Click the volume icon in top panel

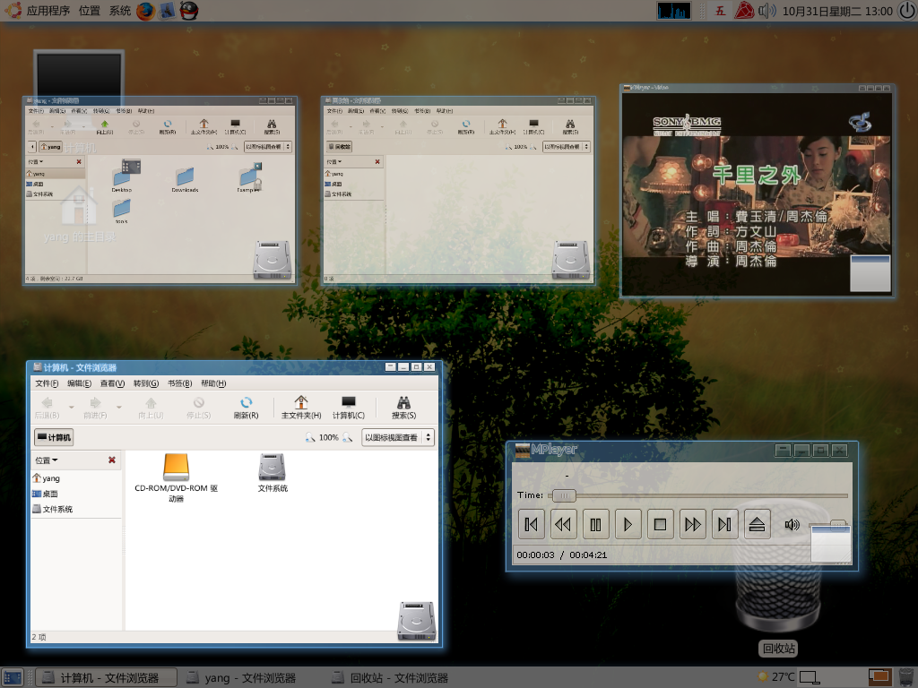(x=767, y=11)
